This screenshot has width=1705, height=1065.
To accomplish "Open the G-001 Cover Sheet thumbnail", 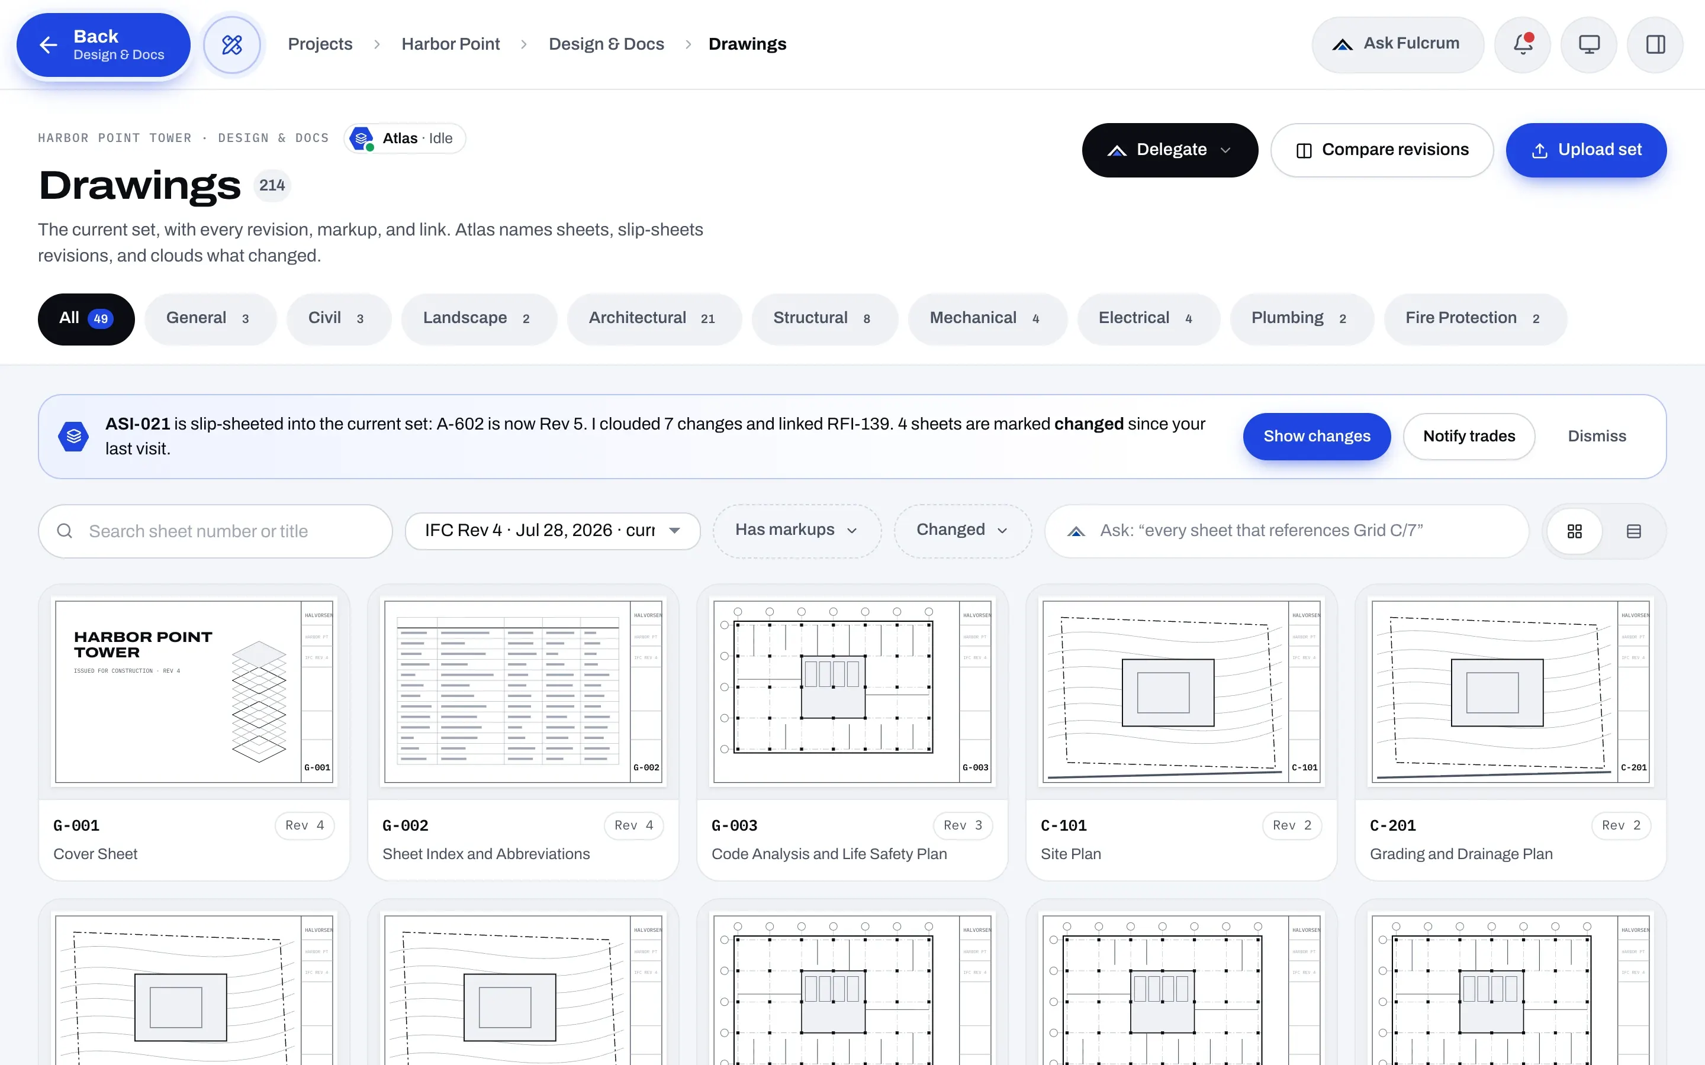I will coord(194,691).
